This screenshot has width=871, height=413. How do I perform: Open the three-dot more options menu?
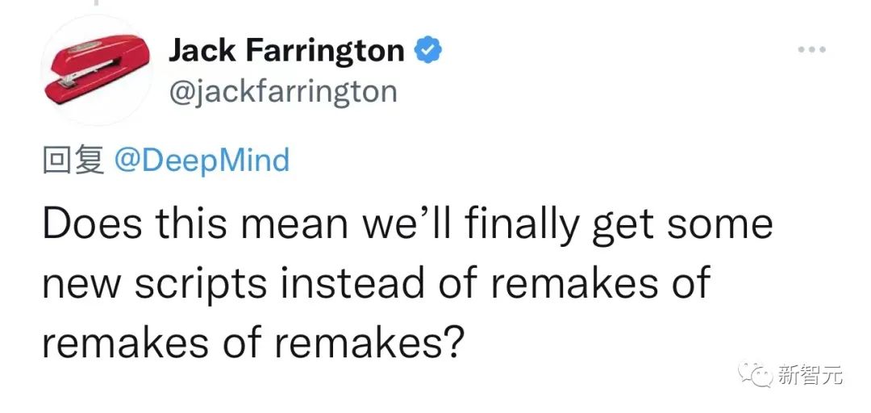pyautogui.click(x=811, y=50)
